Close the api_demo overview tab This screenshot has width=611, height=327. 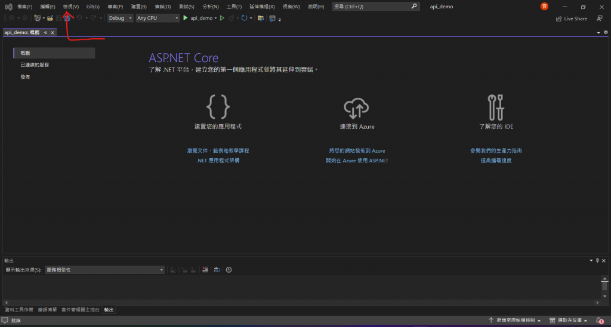point(53,33)
